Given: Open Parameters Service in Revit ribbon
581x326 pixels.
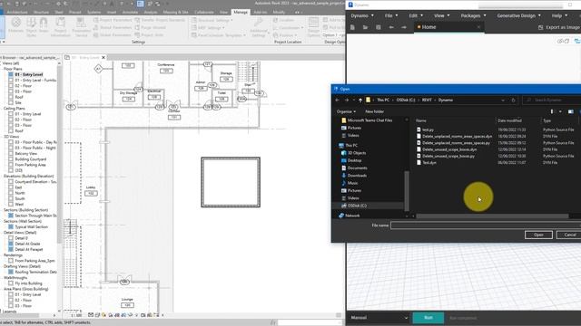Looking at the screenshot, I should pyautogui.click(x=82, y=26).
